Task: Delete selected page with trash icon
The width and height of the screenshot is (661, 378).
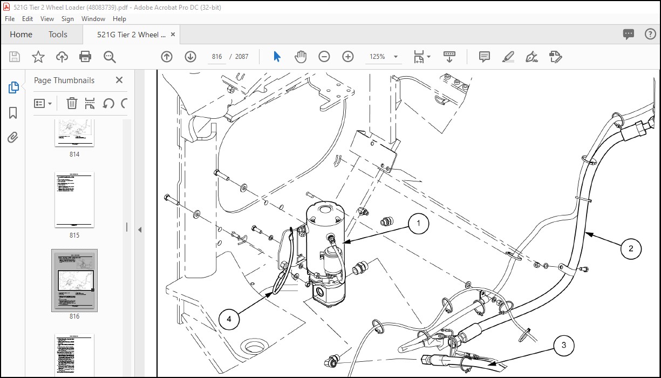Action: [x=72, y=103]
